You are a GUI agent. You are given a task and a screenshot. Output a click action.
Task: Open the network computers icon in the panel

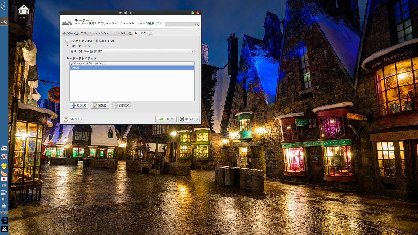(x=4, y=191)
